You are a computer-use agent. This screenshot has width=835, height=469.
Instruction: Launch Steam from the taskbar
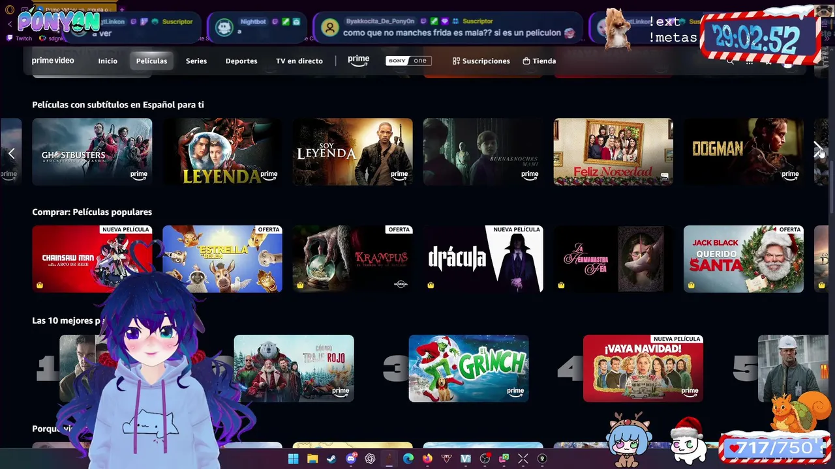[331, 459]
